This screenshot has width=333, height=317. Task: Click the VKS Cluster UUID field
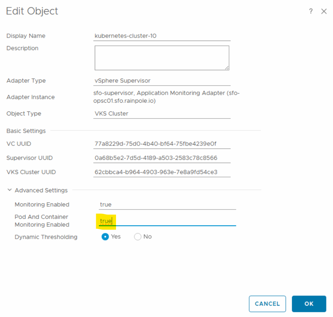(162, 172)
